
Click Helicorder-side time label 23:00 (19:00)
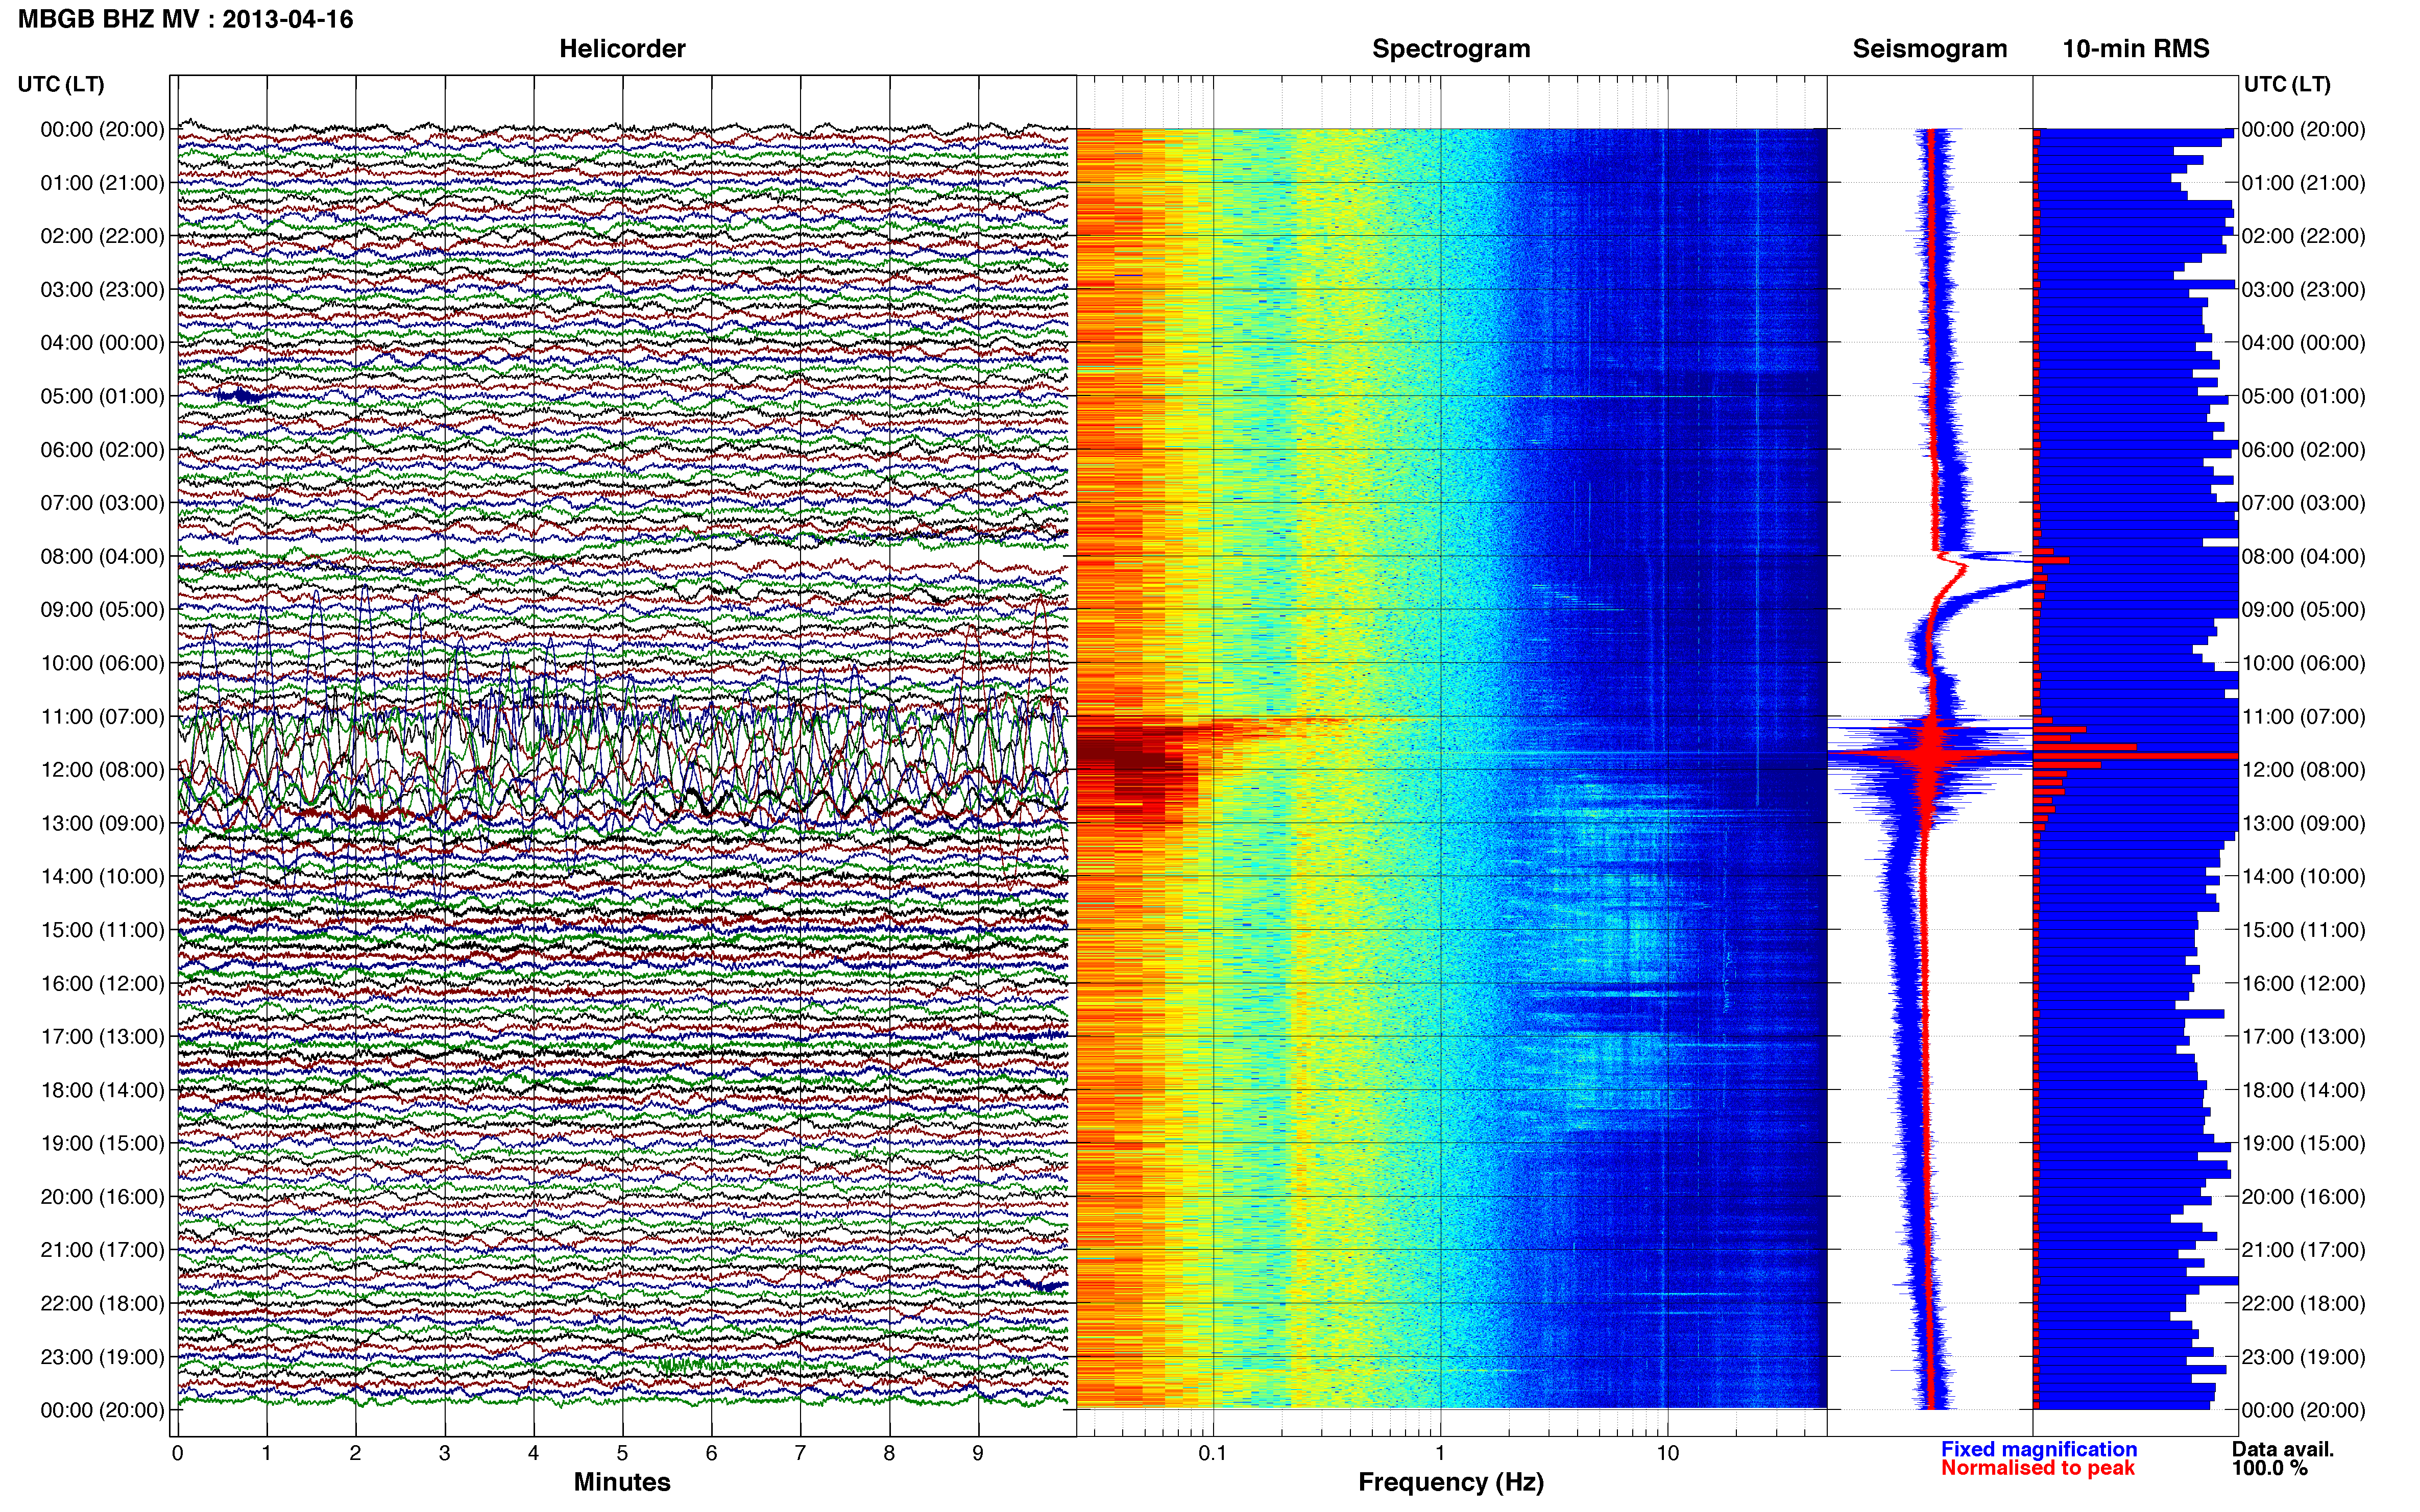pos(102,1357)
